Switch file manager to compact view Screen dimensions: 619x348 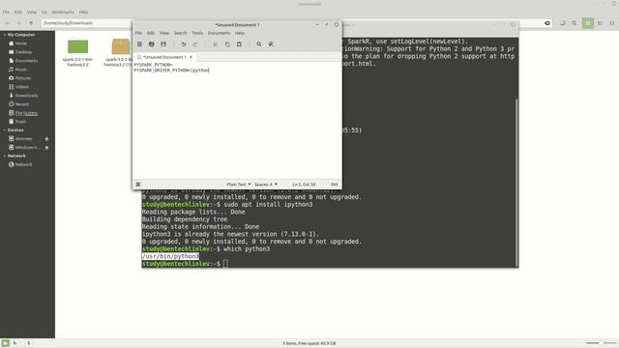pos(612,23)
